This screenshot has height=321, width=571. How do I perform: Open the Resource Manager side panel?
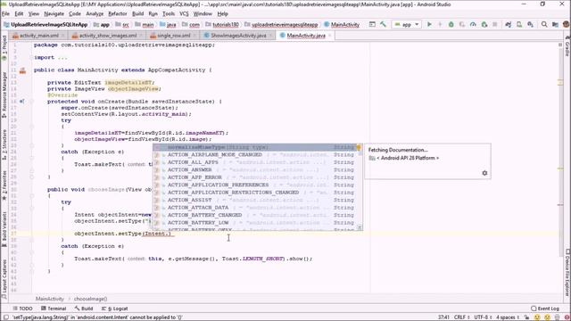pos(4,95)
